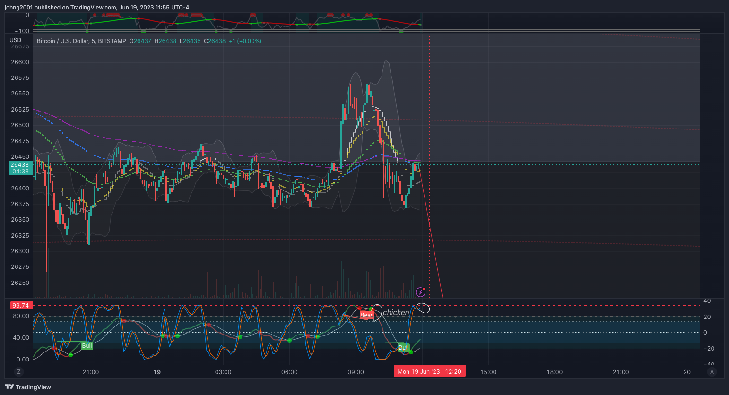
Task: Click the johng2001 published header text
Action: click(97, 8)
